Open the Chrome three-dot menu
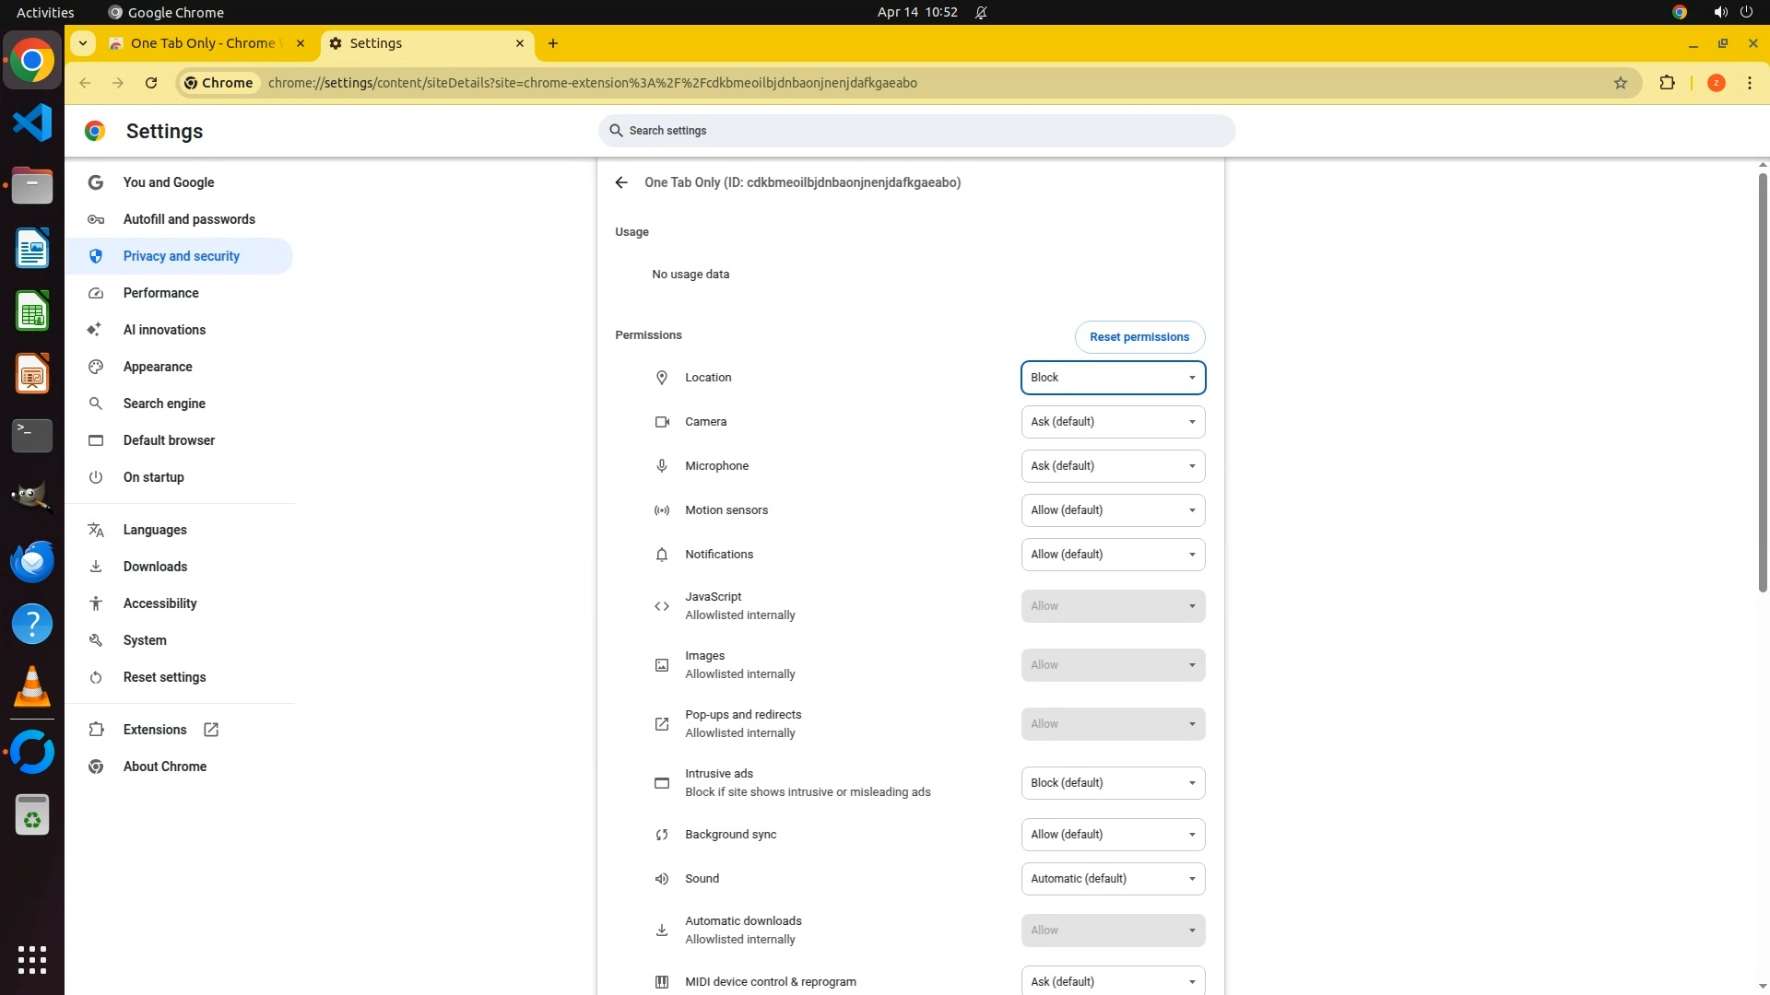This screenshot has width=1770, height=995. [1749, 83]
